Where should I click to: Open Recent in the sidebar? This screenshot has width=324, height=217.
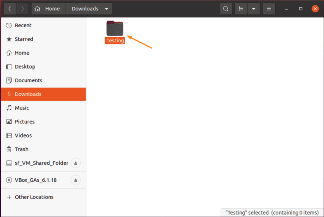point(44,26)
